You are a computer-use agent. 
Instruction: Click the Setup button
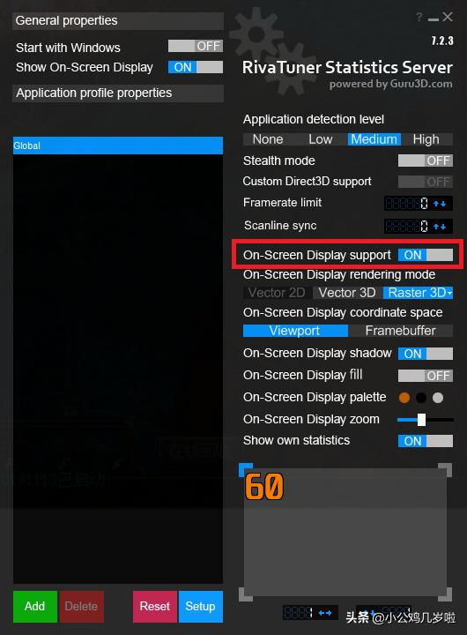(200, 606)
